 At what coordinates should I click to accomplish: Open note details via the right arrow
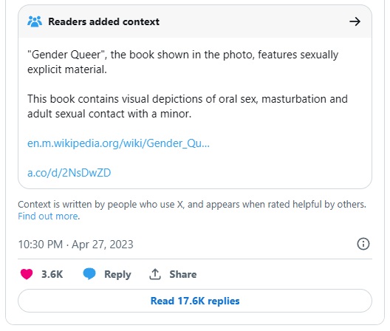(x=355, y=21)
